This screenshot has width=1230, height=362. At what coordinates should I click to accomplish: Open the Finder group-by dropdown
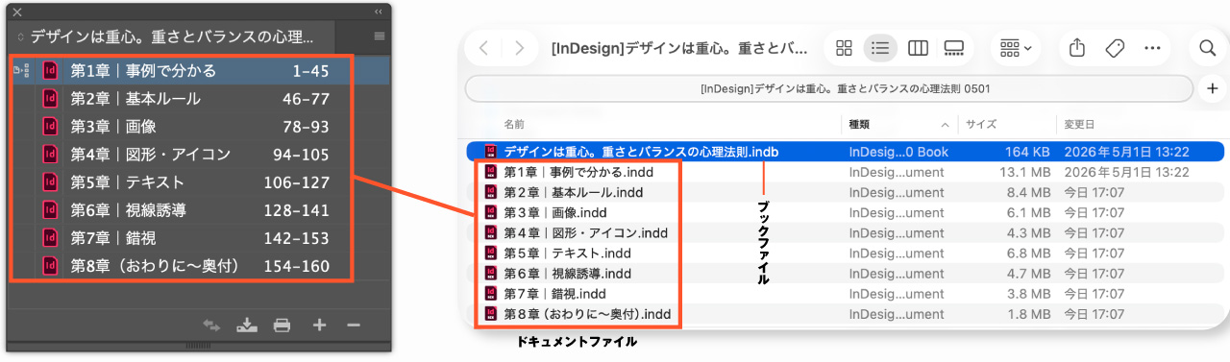[1016, 48]
